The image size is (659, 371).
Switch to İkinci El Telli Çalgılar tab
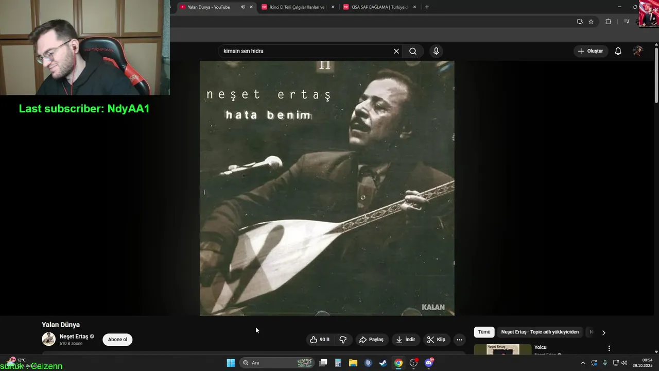pos(298,7)
